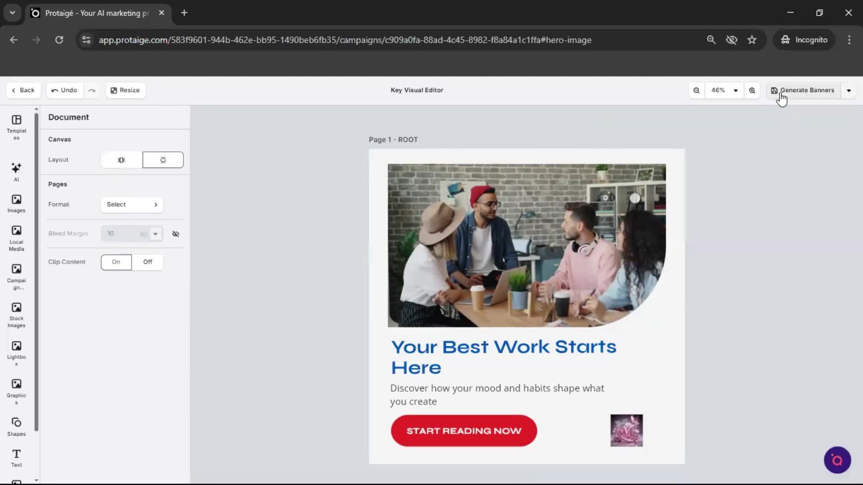The width and height of the screenshot is (863, 485).
Task: Open the arrow beside Generate Banners
Action: [849, 90]
